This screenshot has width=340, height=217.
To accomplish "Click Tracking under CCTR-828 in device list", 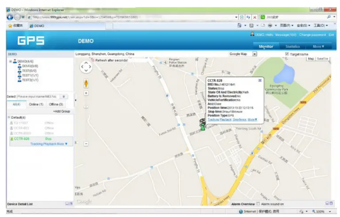I will tap(36, 144).
